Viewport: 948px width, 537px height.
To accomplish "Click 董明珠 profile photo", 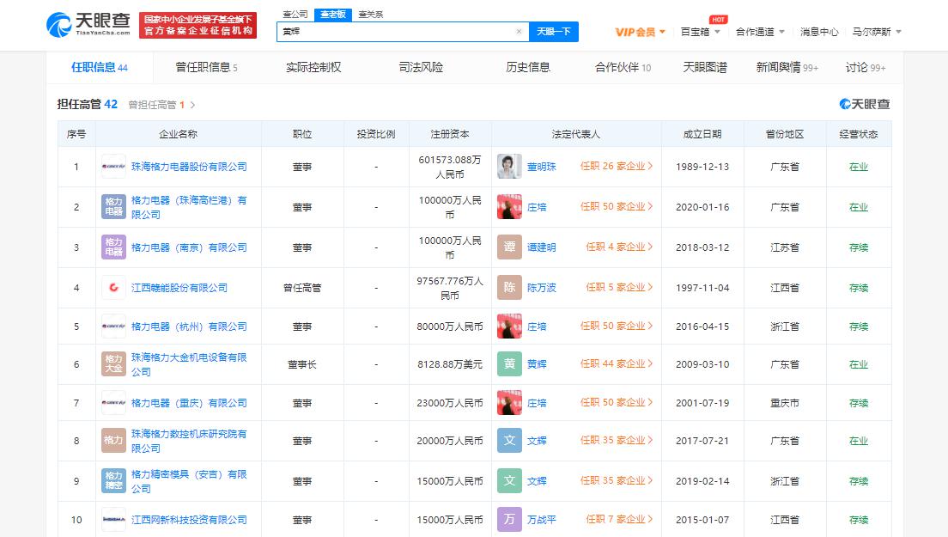I will click(509, 167).
